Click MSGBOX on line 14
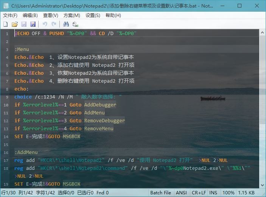The width and height of the screenshot is (266, 197). [x=72, y=137]
